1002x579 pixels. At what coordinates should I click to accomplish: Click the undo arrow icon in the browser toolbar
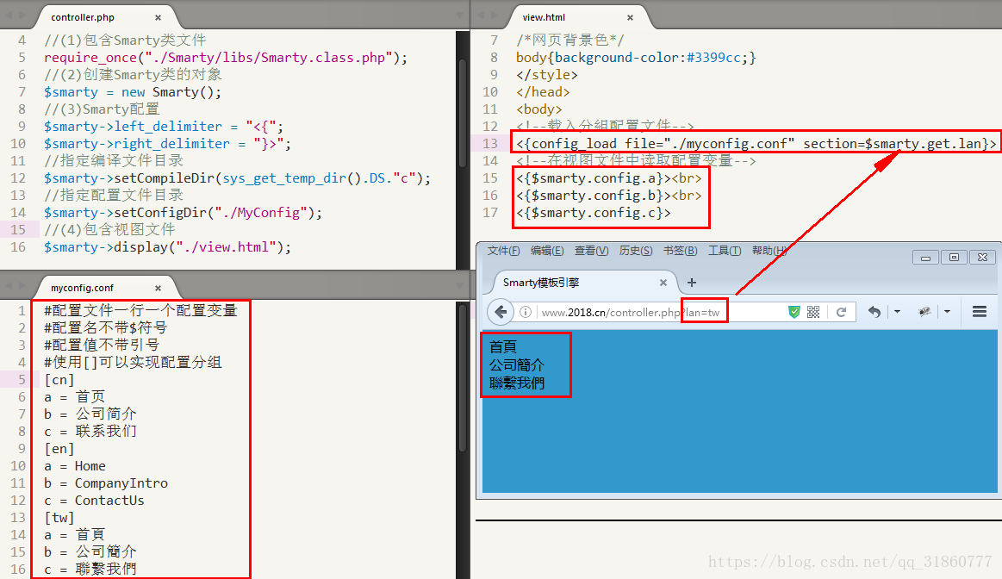[874, 312]
